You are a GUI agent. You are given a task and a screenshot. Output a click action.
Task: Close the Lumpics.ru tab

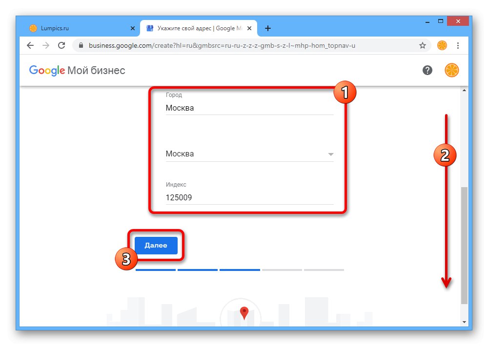[133, 28]
